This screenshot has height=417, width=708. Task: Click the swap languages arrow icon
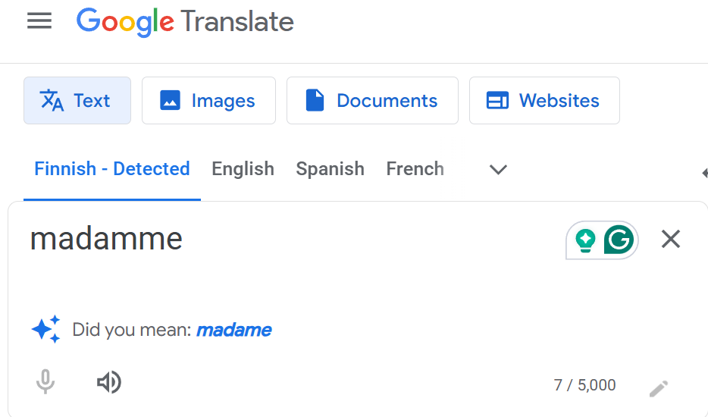pos(704,173)
